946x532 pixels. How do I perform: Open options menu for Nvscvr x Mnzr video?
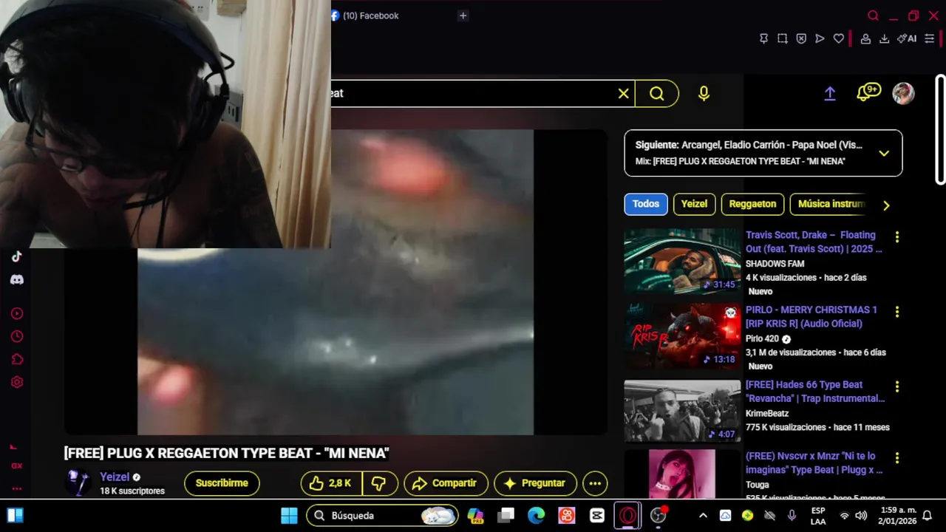[897, 458]
